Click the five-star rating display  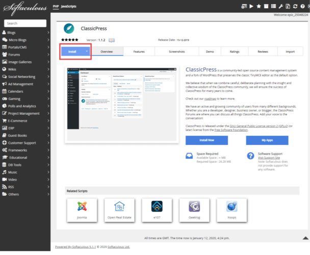tap(69, 40)
